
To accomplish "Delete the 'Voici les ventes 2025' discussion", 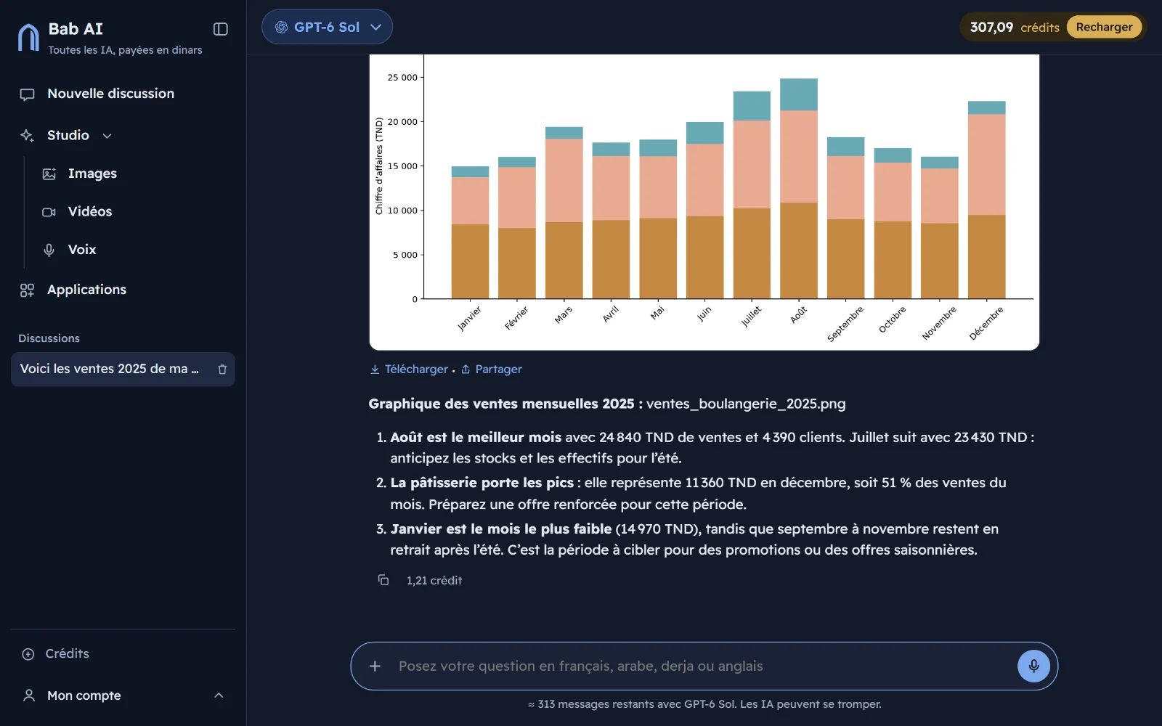I will [222, 370].
